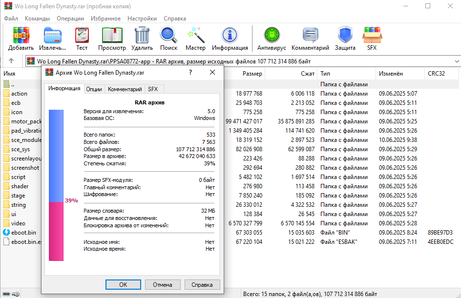Open the Просмотр (View) book icon
This screenshot has width=461, height=298.
point(112,36)
